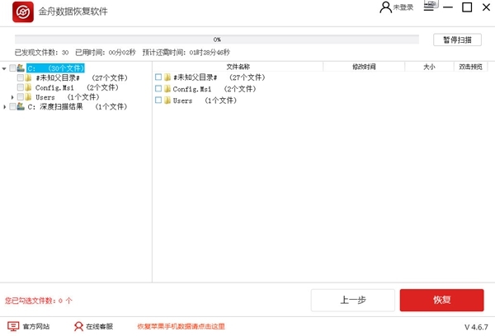Select Users (1个文件) in tree

click(x=68, y=97)
